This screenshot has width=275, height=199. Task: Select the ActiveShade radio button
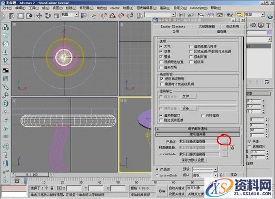tap(157, 175)
